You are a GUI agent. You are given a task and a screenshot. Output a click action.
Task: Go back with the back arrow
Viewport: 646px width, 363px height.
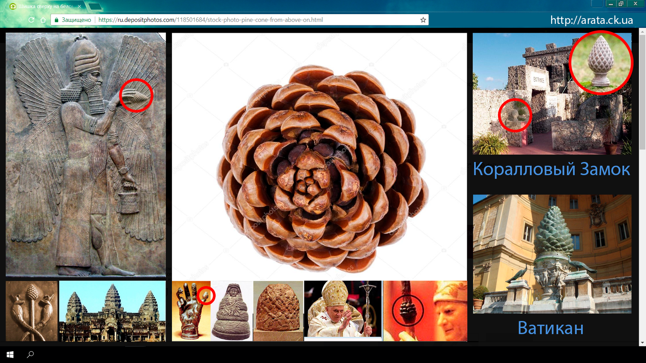coord(8,20)
